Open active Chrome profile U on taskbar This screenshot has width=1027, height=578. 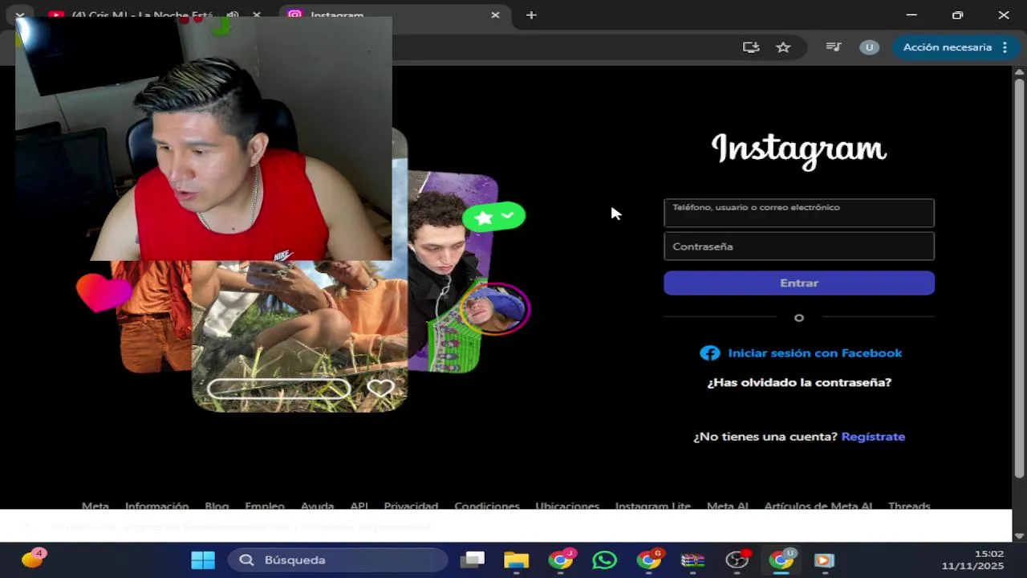[781, 560]
